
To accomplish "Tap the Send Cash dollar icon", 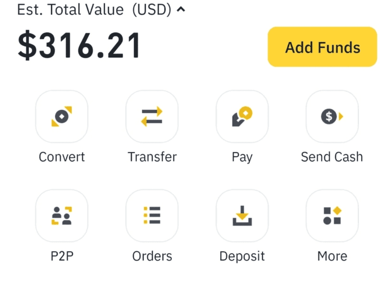I will point(332,116).
